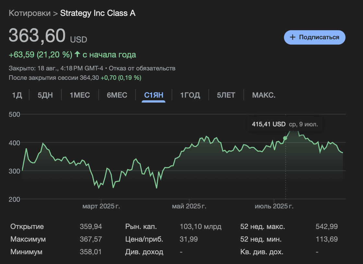Click the Минимум value 358,01
The image size is (363, 264).
[90, 252]
